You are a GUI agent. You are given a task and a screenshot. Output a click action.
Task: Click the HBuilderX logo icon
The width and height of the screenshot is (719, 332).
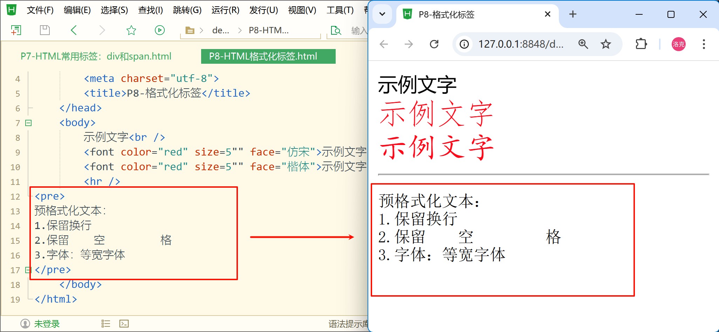[11, 10]
